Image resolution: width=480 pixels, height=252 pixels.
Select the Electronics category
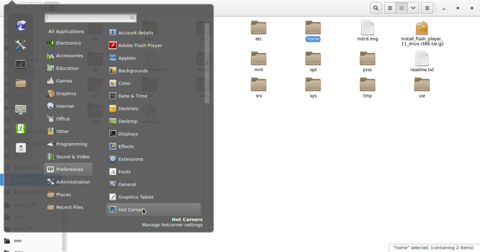(x=68, y=43)
